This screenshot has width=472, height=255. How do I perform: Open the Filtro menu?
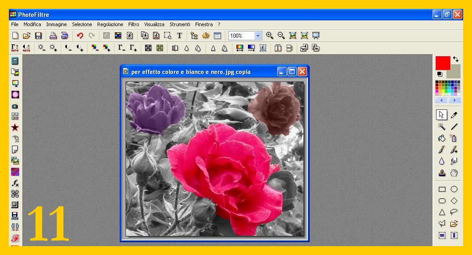133,24
